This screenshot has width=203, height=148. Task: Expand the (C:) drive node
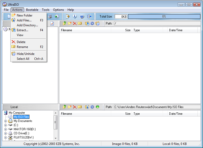(5, 125)
